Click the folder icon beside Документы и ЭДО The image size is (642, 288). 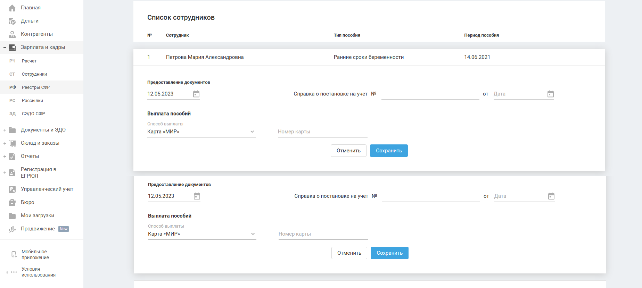[12, 130]
